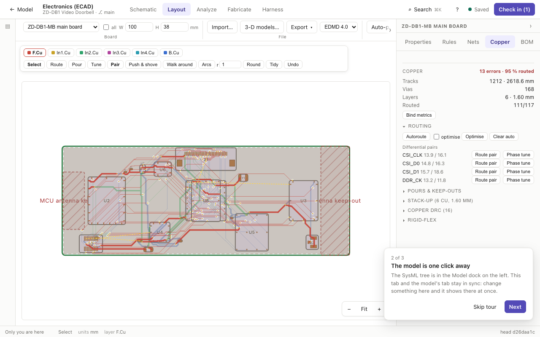
Task: Click the arc radius r field
Action: click(230, 64)
